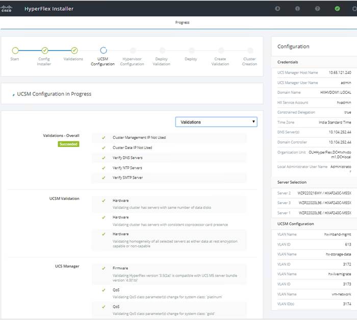Click the green status check icon

pos(337,9)
